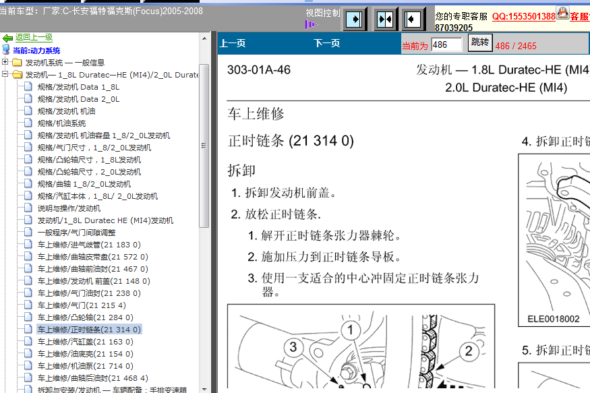
Task: Expand the 发动机系统 — 一般信息 node
Action: pos(5,61)
